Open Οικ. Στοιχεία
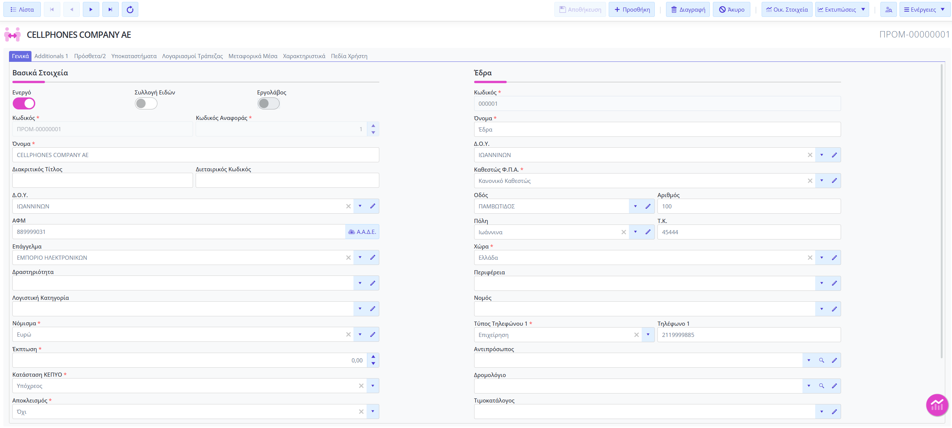 (x=787, y=9)
